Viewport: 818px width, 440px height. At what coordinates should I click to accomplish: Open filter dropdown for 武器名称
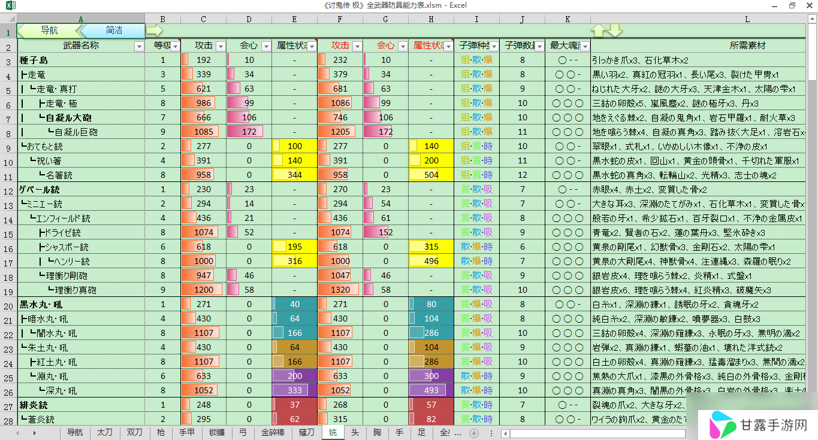[139, 46]
